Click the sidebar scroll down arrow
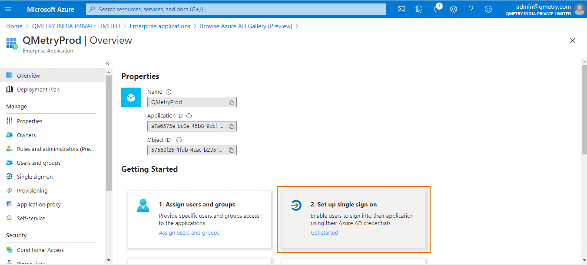This screenshot has height=265, width=587. coord(109,260)
